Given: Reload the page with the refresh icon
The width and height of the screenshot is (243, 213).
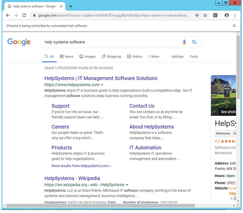Looking at the screenshot, I should coord(24,15).
